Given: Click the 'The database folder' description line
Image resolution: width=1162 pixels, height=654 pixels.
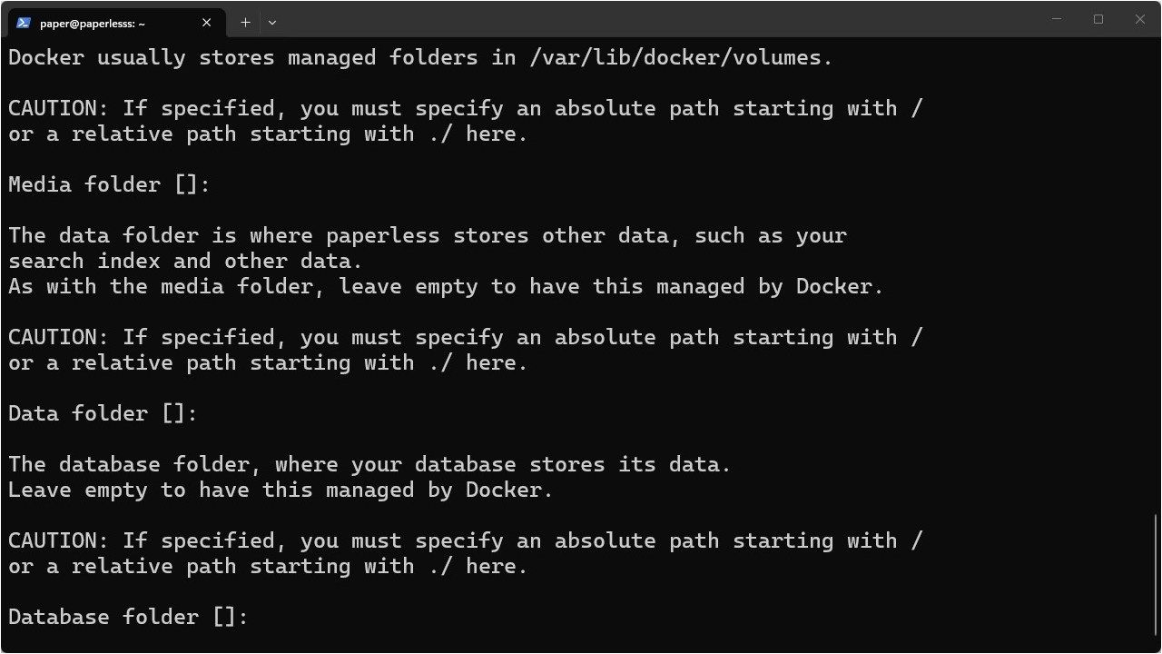Looking at the screenshot, I should [x=369, y=464].
